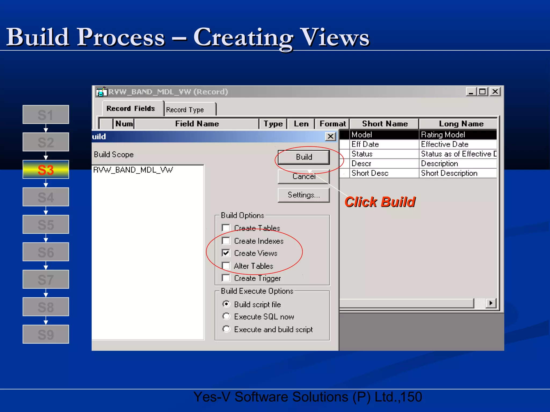Uncheck the Create Views checkbox
This screenshot has width=550, height=412.
point(226,253)
